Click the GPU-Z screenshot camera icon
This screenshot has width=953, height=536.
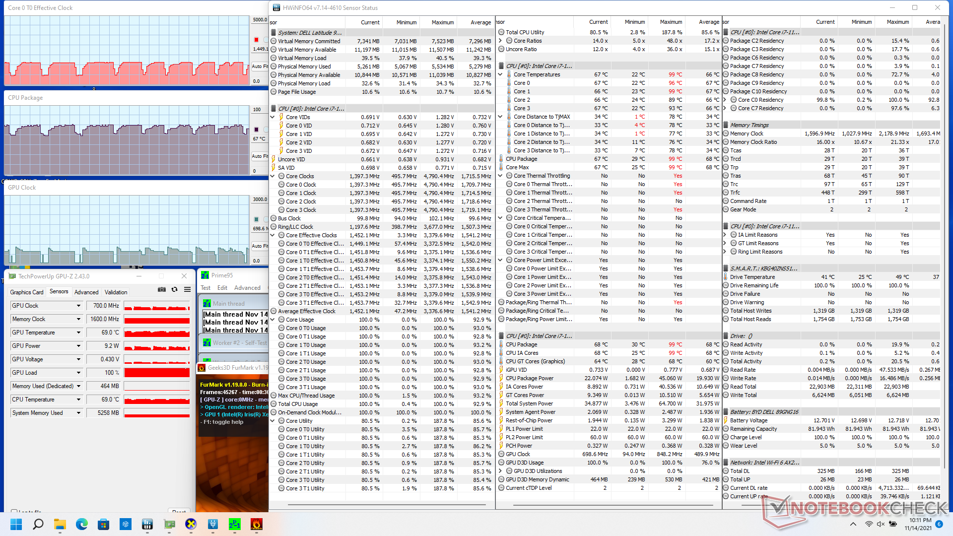162,290
